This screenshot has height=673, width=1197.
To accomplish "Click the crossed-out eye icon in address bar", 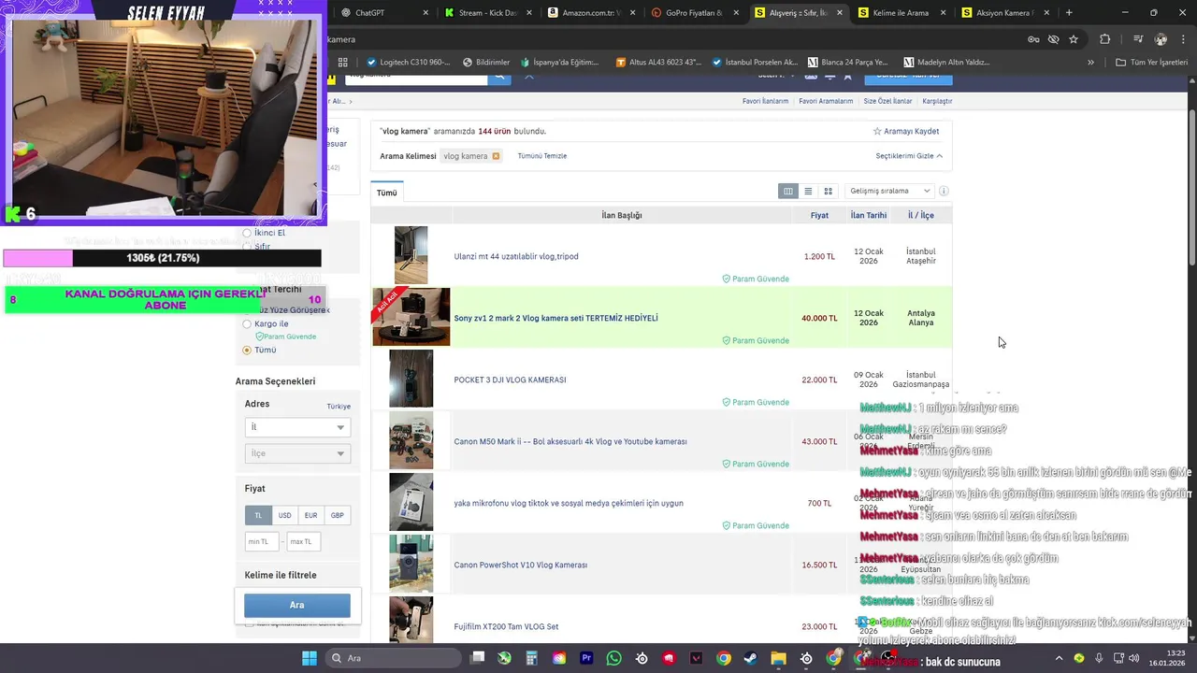I will tap(1054, 39).
